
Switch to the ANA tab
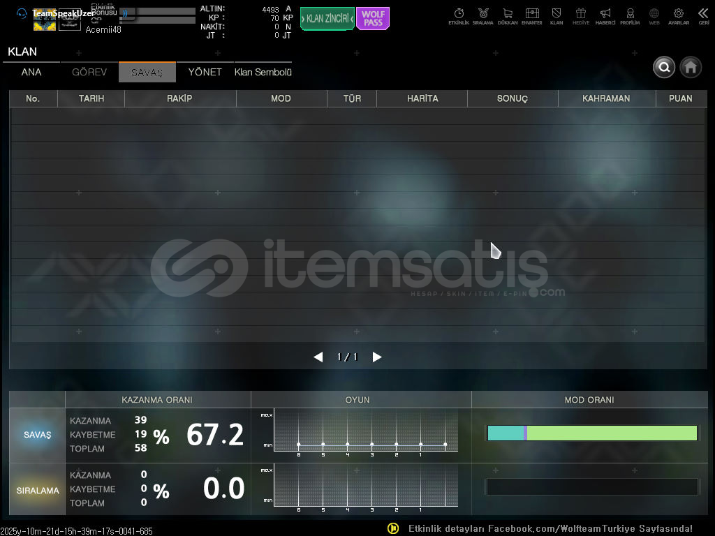click(31, 73)
